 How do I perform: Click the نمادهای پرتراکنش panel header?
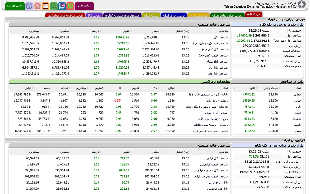coord(120,82)
